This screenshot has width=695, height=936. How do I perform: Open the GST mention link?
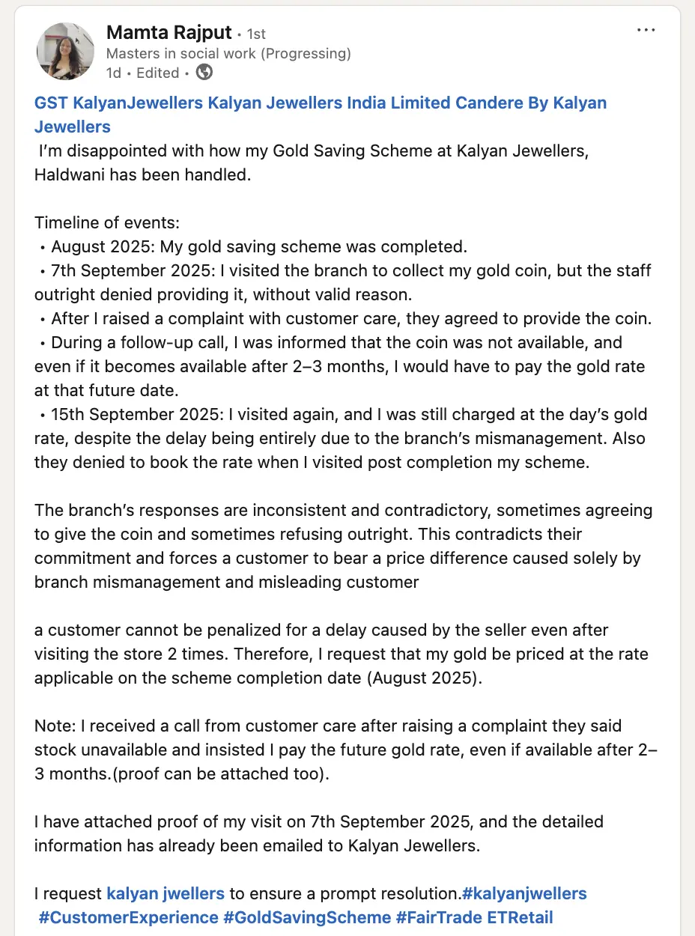point(51,103)
